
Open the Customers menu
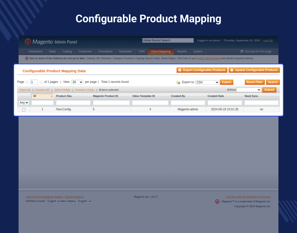tap(85, 51)
